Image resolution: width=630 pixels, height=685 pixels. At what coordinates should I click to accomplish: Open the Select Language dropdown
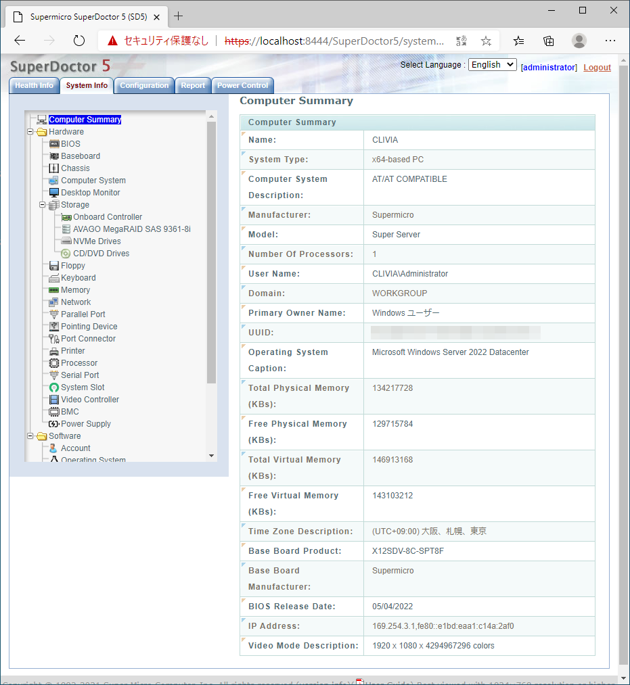coord(492,65)
